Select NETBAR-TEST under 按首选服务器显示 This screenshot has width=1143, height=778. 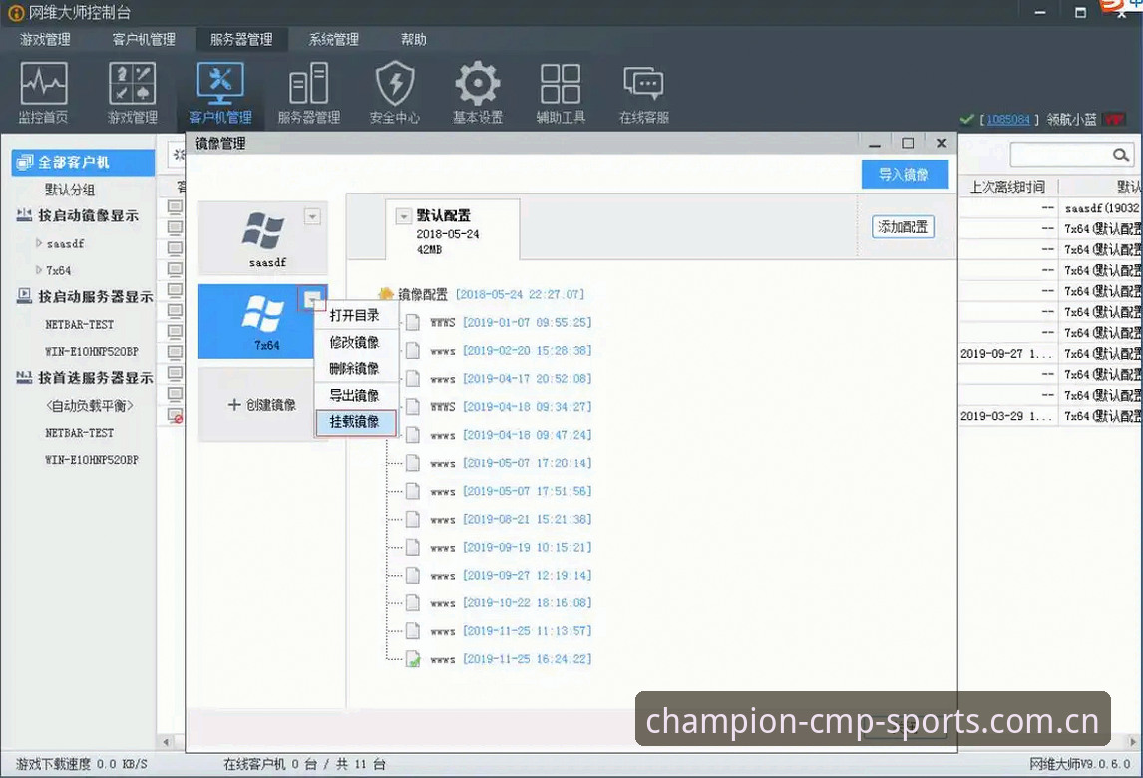80,432
